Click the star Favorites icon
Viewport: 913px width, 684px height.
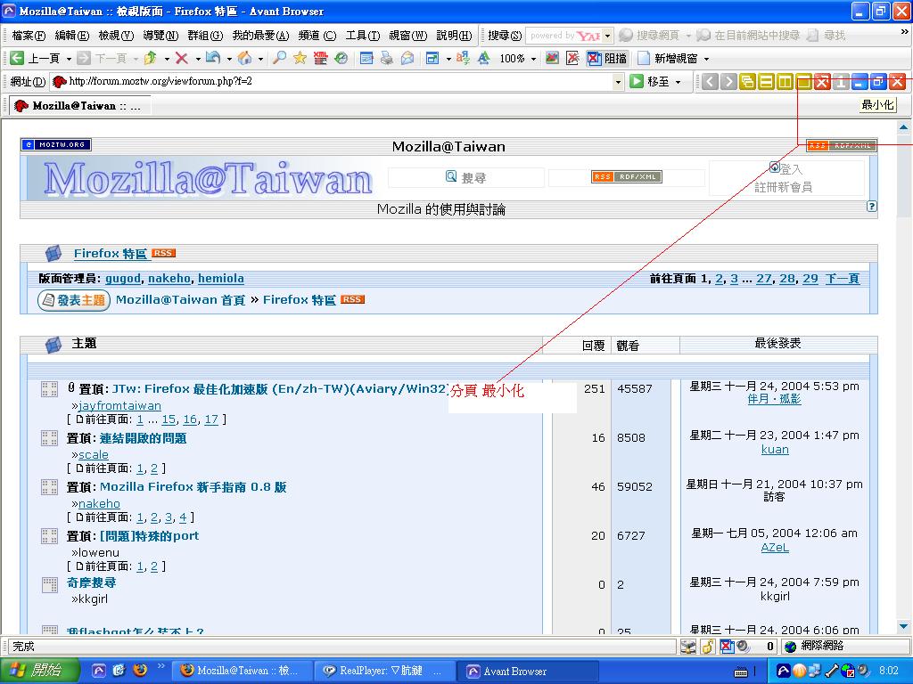[x=300, y=58]
